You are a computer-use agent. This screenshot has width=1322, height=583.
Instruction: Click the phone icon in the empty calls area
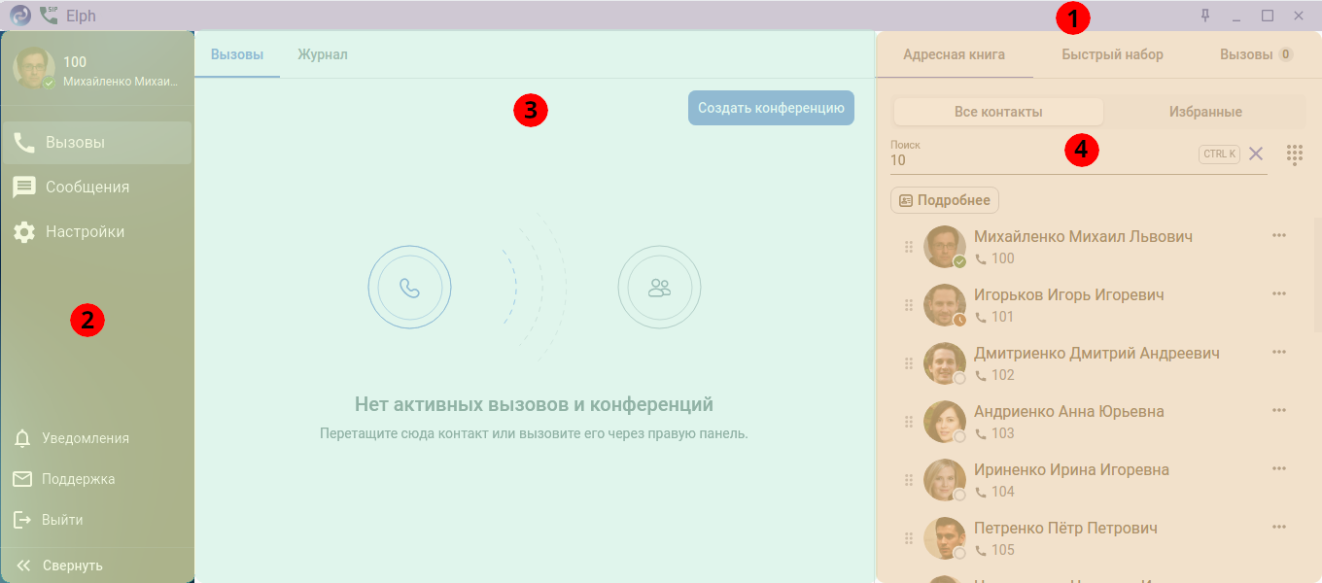(409, 288)
